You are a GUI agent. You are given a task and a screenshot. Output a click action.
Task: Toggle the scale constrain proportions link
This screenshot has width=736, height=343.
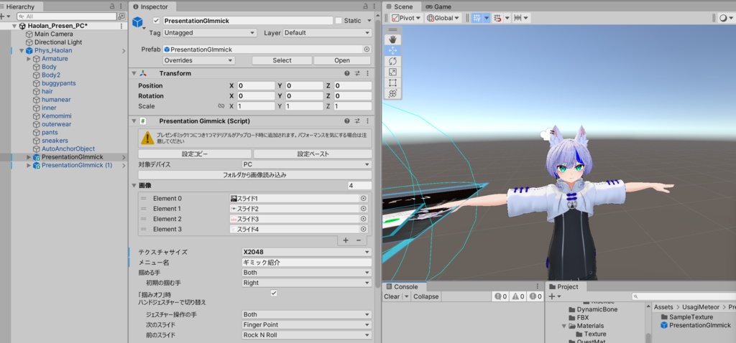pos(221,106)
